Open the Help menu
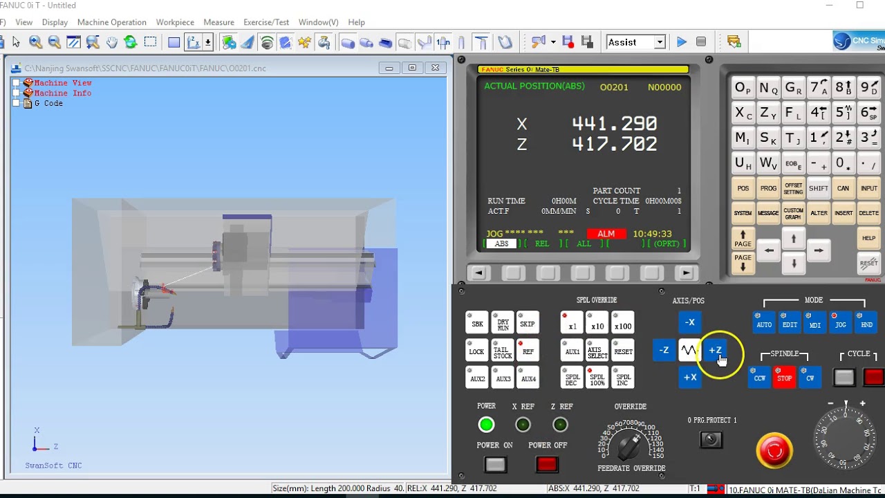This screenshot has width=885, height=498. [356, 22]
